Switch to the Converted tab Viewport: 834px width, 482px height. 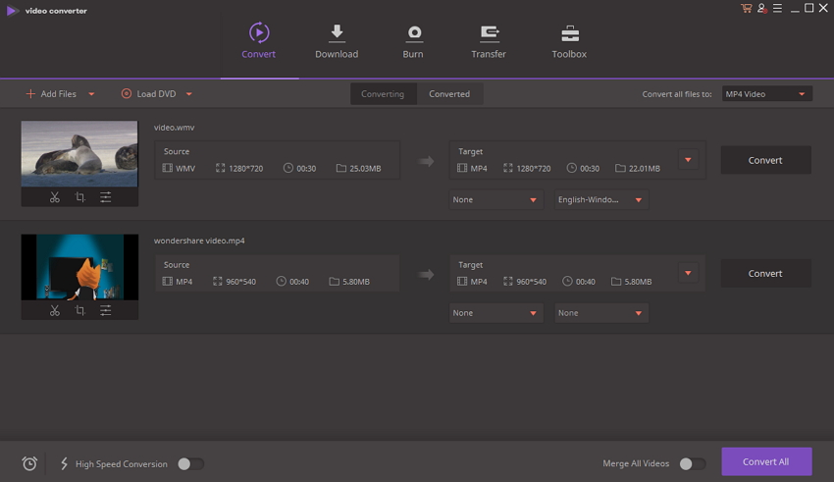click(449, 94)
